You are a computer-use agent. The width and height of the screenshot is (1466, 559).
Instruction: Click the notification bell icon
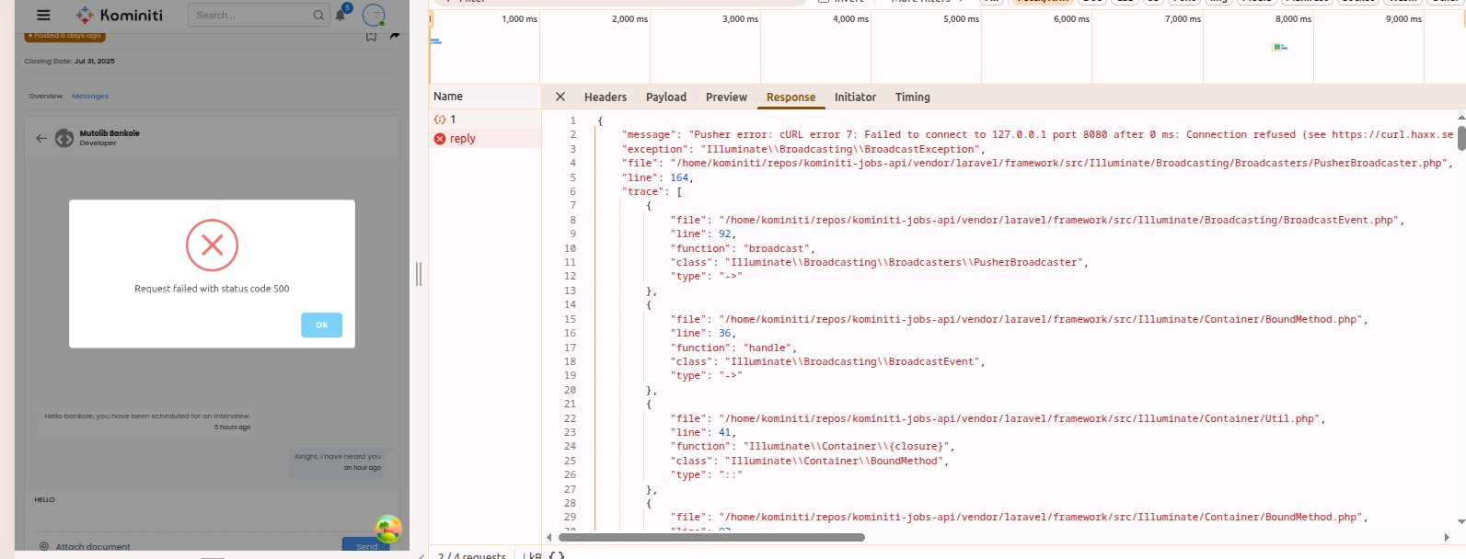click(341, 15)
